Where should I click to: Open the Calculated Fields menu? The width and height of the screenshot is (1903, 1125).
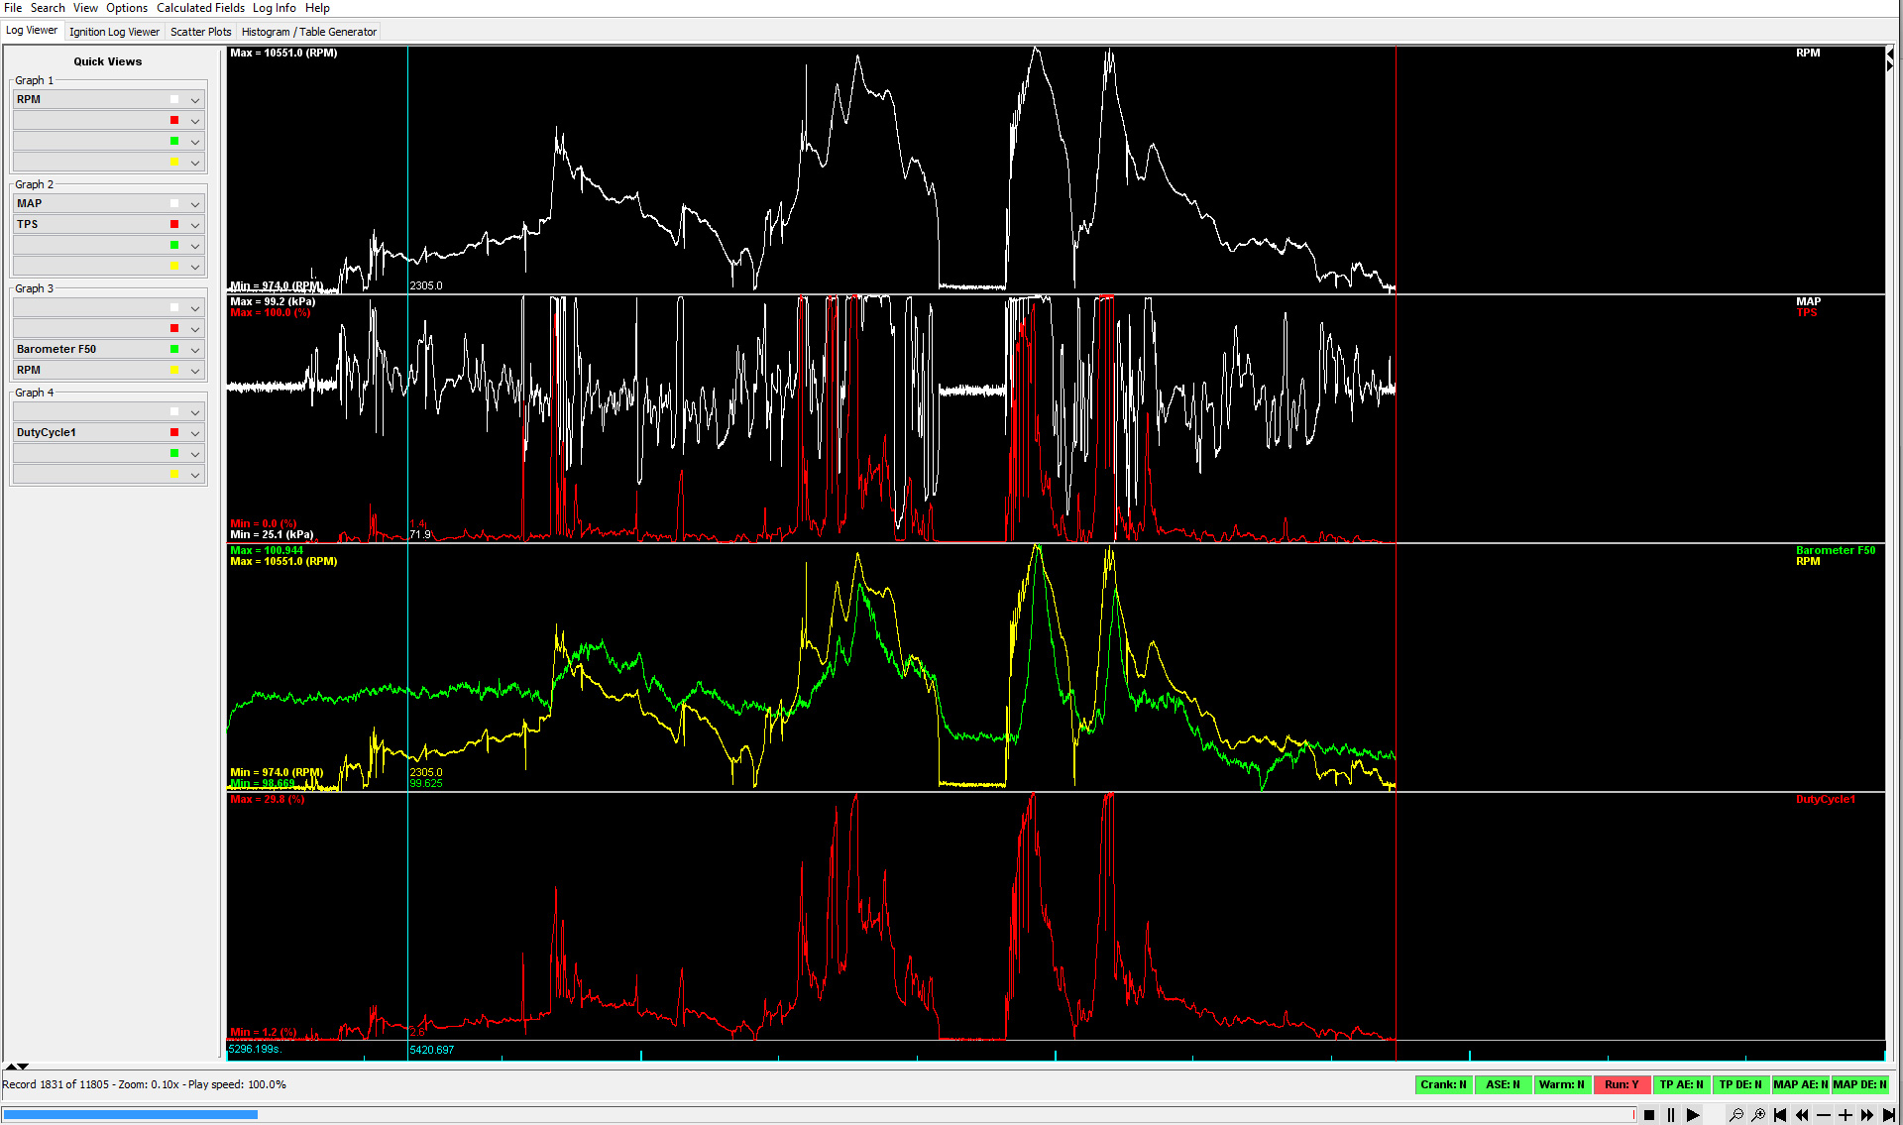(x=200, y=8)
